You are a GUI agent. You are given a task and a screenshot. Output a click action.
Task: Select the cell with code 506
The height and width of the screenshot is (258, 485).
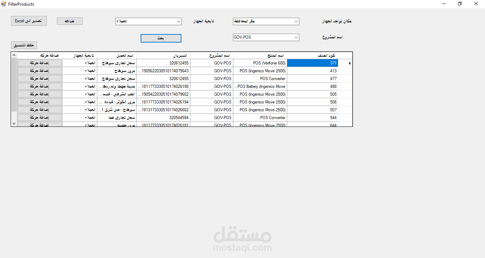click(312, 102)
